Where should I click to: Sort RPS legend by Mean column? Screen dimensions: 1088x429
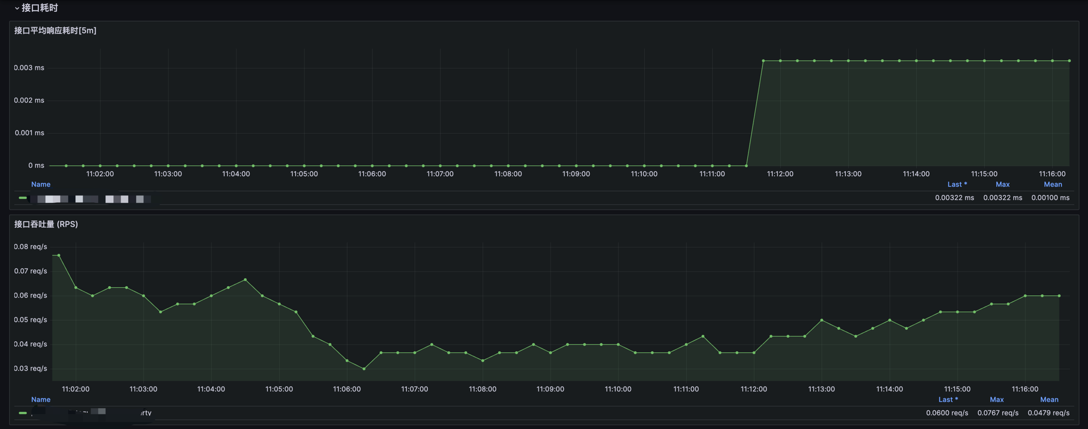click(x=1049, y=400)
